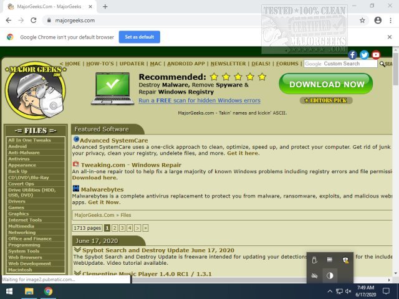Collapse hidden tray icons chevron
Screen dimensions: 399x299
(330, 291)
